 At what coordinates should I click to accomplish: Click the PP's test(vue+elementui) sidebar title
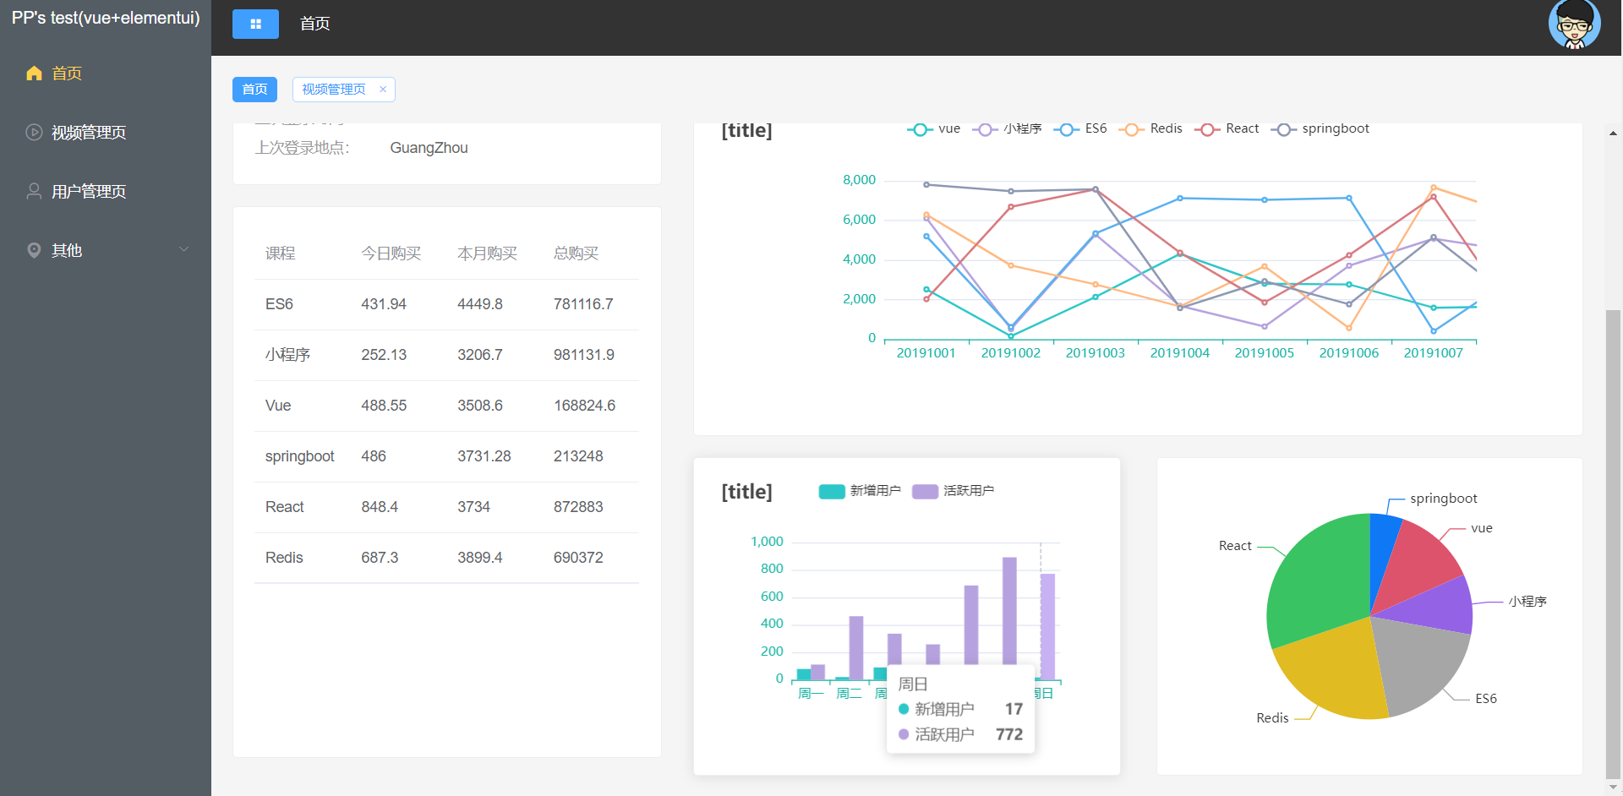[x=106, y=18]
